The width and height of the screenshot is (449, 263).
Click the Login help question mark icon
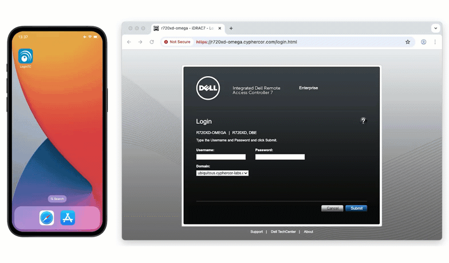[363, 121]
